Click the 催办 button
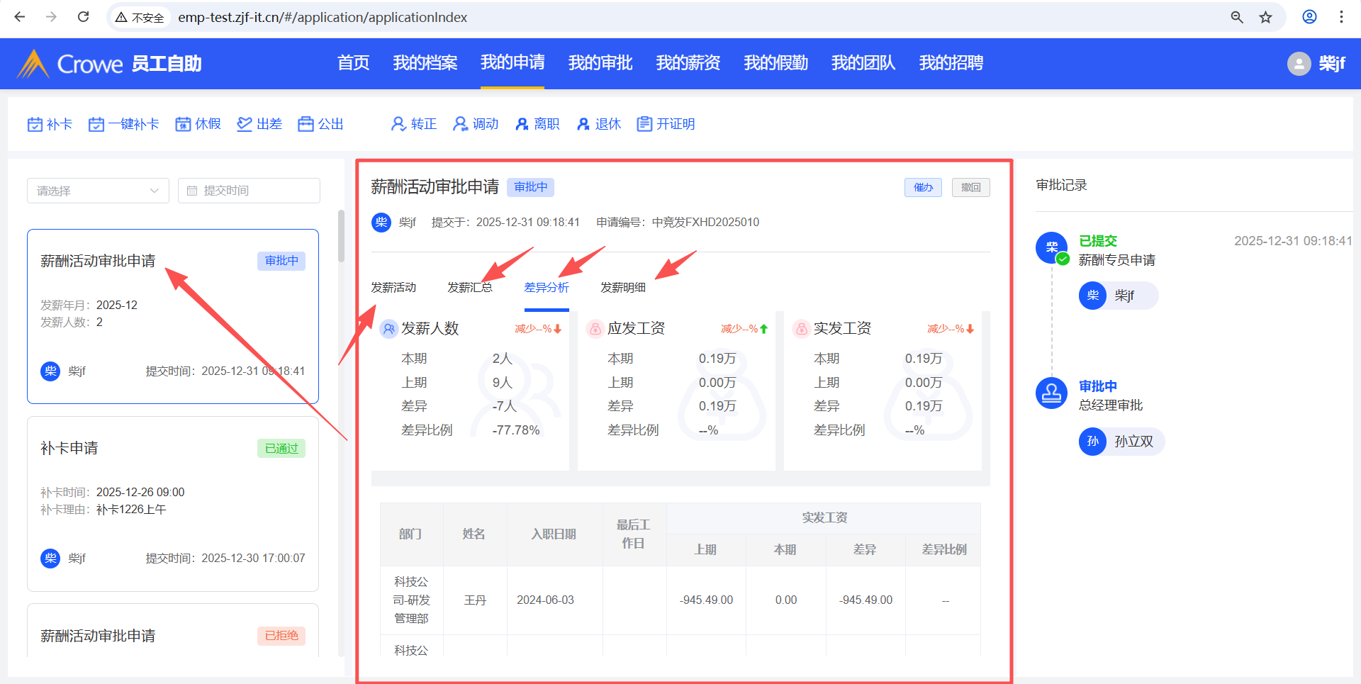1361x684 pixels. 923,188
